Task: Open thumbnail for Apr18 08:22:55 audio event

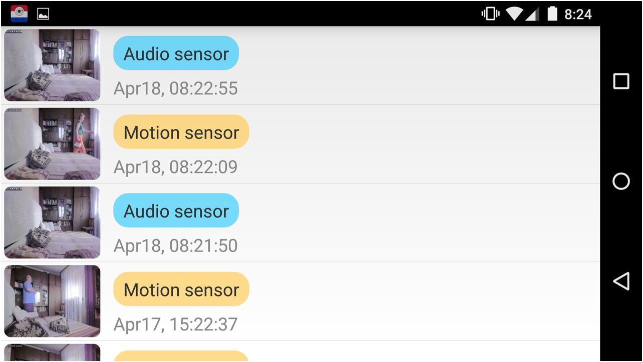Action: (x=52, y=65)
